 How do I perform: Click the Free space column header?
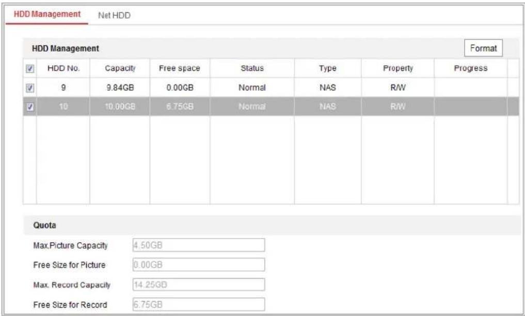(x=180, y=68)
